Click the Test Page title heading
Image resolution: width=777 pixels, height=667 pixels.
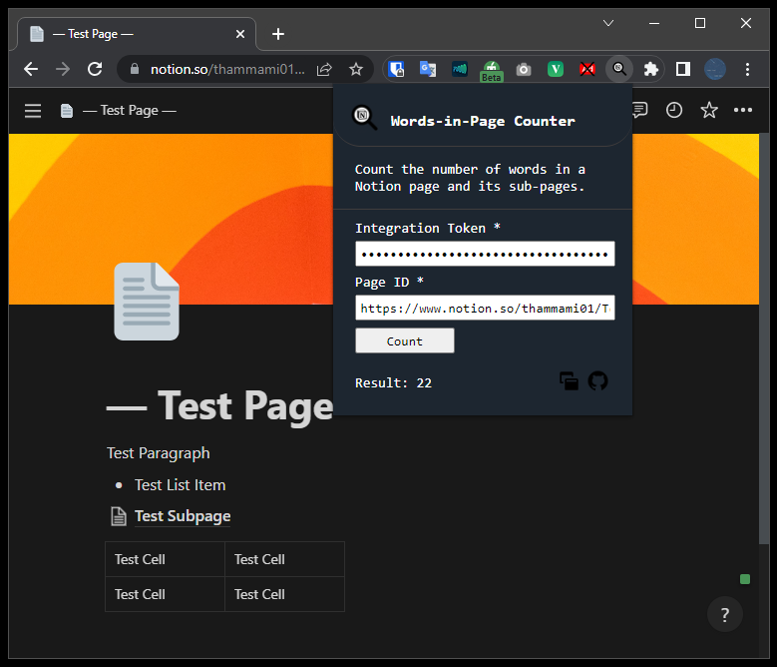219,405
